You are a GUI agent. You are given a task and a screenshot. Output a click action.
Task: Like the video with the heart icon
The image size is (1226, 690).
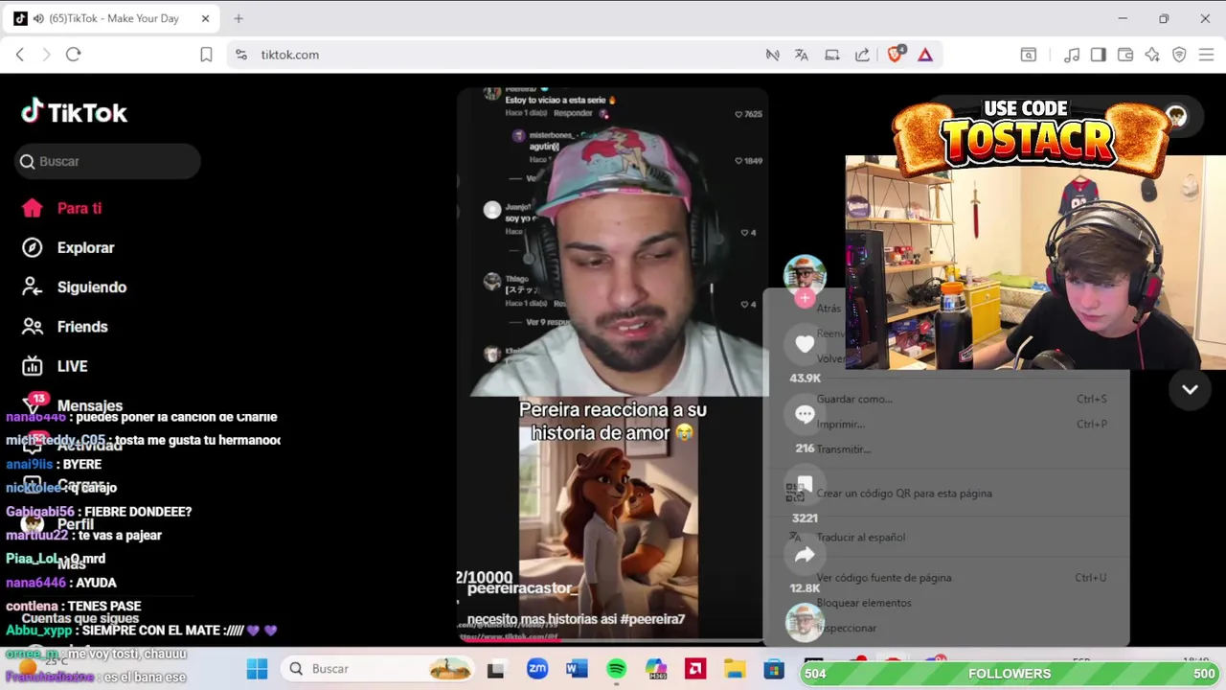tap(805, 344)
